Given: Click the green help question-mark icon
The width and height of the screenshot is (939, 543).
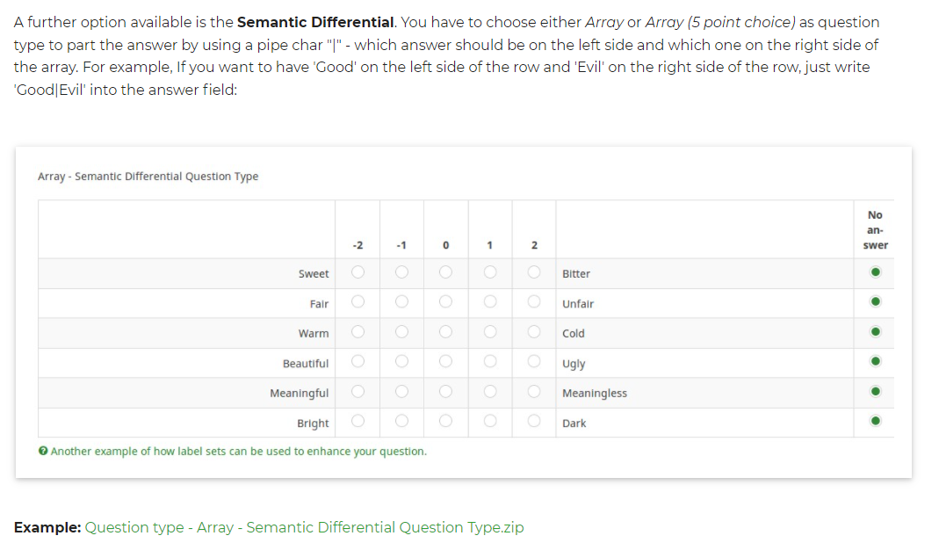Looking at the screenshot, I should pos(43,452).
